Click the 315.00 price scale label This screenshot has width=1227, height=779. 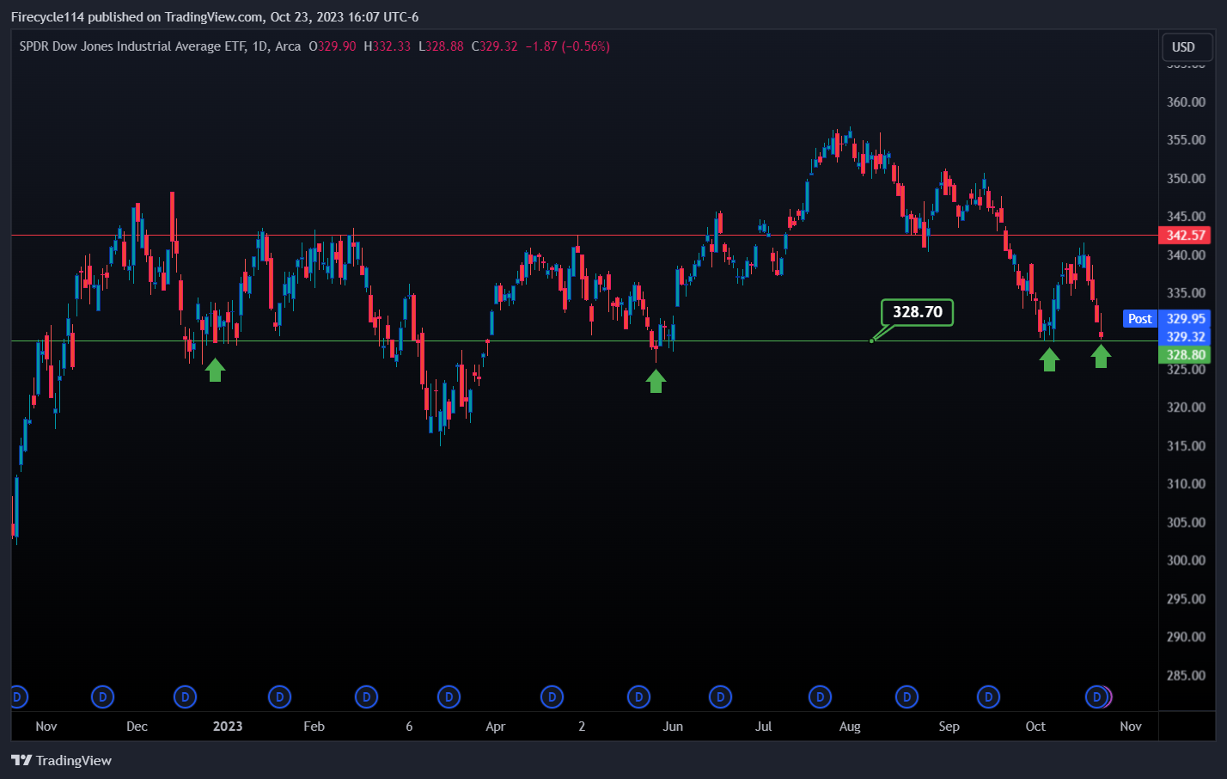click(1186, 446)
